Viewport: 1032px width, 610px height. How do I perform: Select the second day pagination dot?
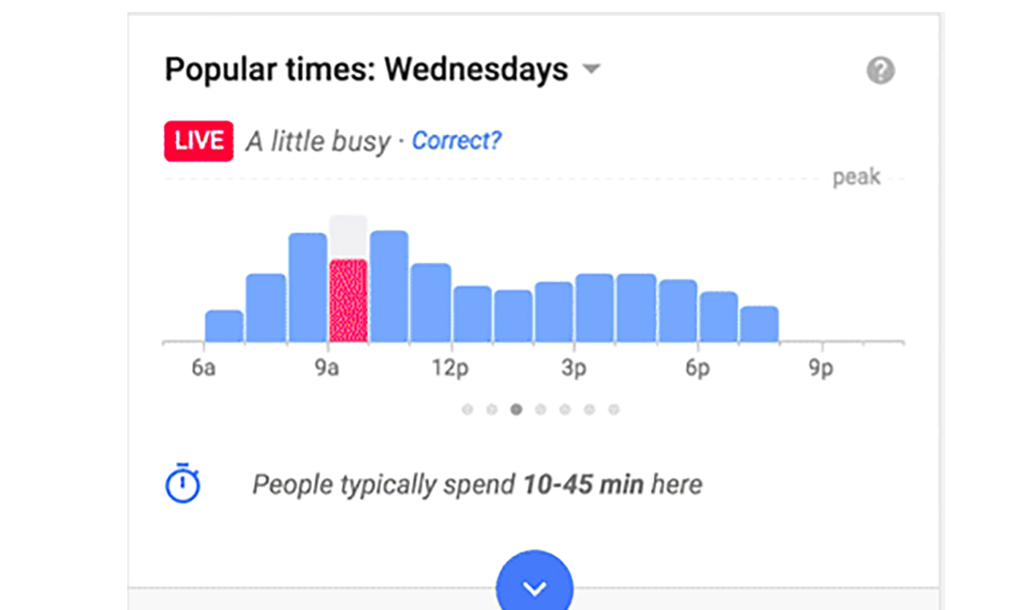[x=491, y=410]
